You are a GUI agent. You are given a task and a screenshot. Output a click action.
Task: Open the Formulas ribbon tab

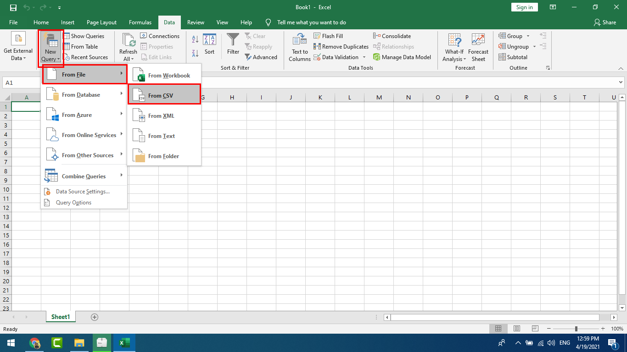[140, 22]
